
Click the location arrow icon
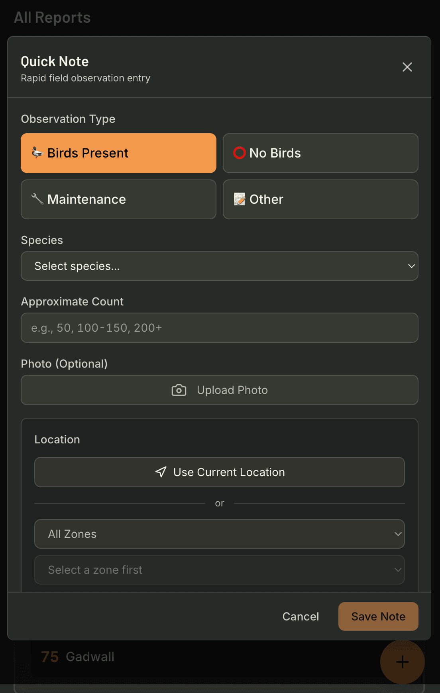tap(161, 472)
